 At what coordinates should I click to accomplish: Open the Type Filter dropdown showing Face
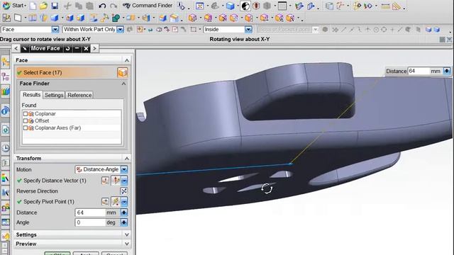pos(55,30)
